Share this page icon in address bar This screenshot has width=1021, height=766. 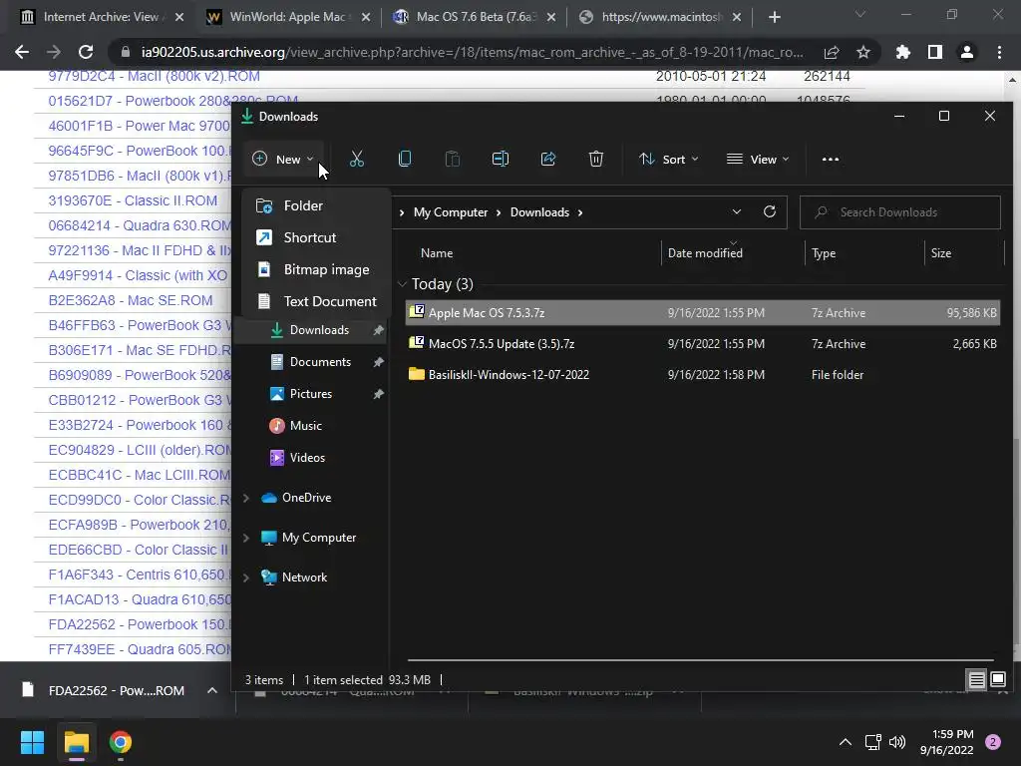pos(832,52)
